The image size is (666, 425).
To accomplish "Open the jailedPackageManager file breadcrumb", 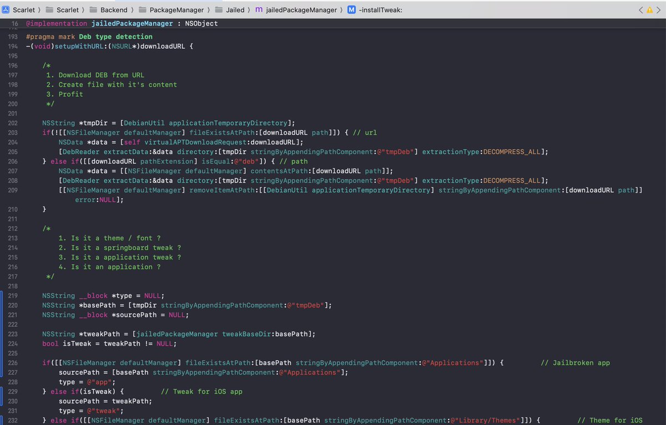I will click(x=296, y=9).
